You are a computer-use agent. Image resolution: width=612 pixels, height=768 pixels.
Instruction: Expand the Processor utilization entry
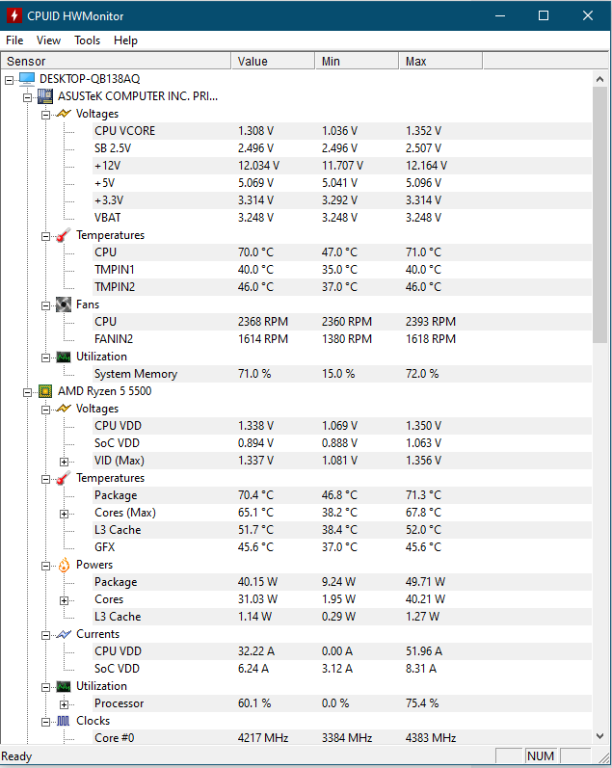click(x=65, y=704)
